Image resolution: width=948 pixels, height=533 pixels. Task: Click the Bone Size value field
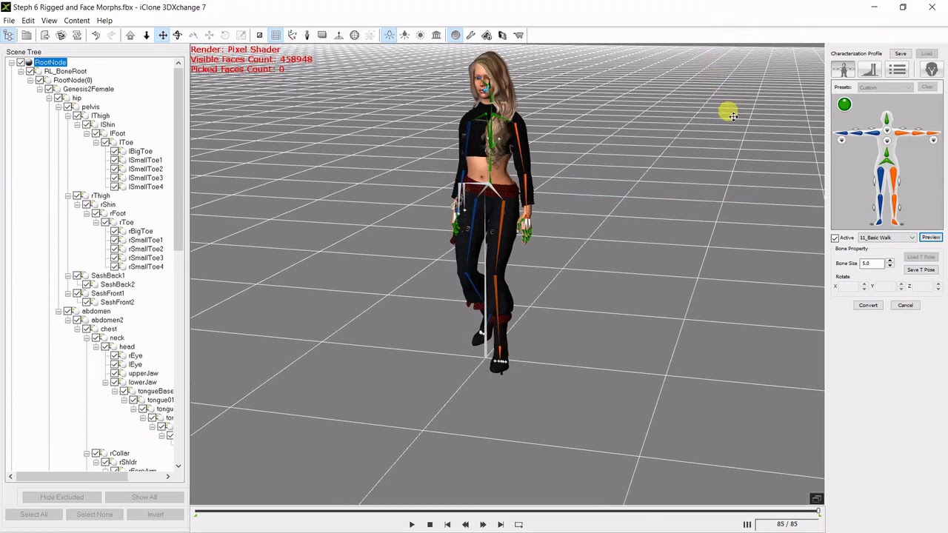pos(872,264)
